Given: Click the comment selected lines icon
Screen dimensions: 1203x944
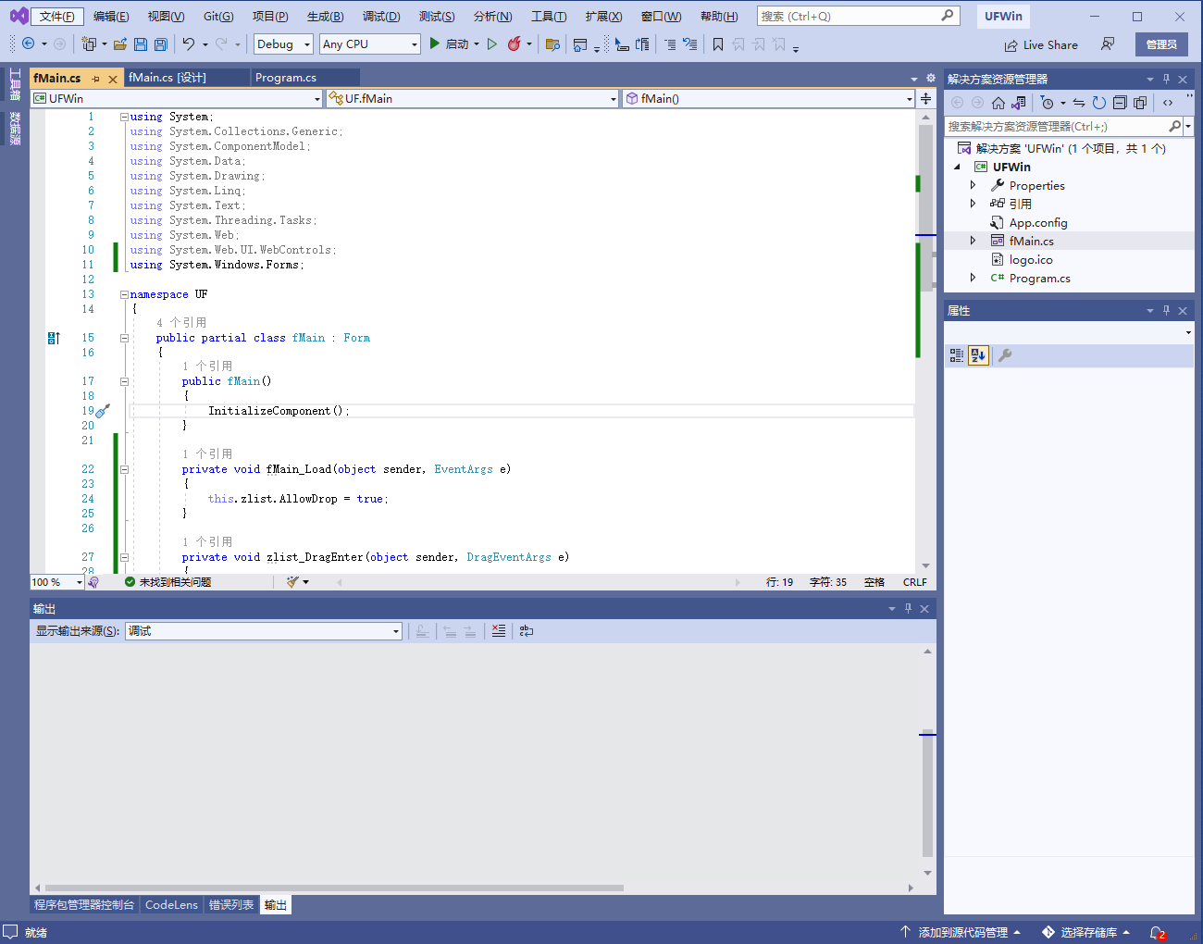Looking at the screenshot, I should [670, 43].
